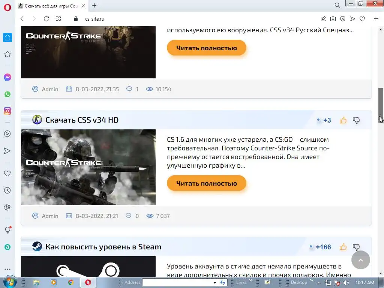This screenshot has width=384, height=288.
Task: Click the address bar URL cs-site.ru
Action: 94,19
